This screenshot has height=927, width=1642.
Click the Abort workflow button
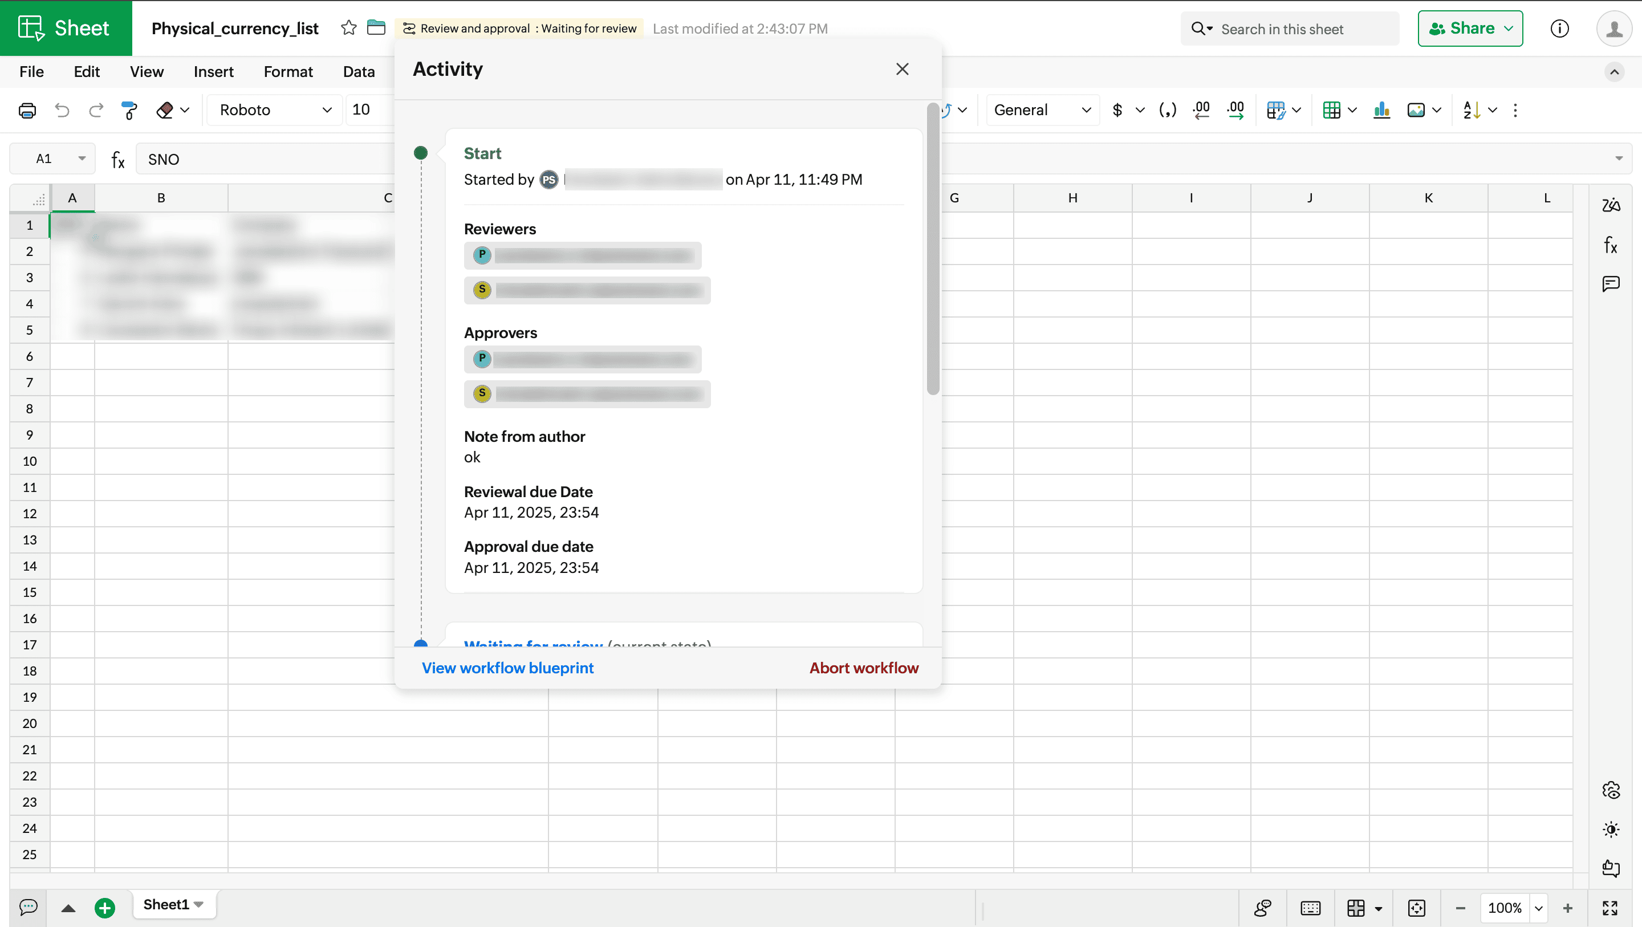pos(864,668)
